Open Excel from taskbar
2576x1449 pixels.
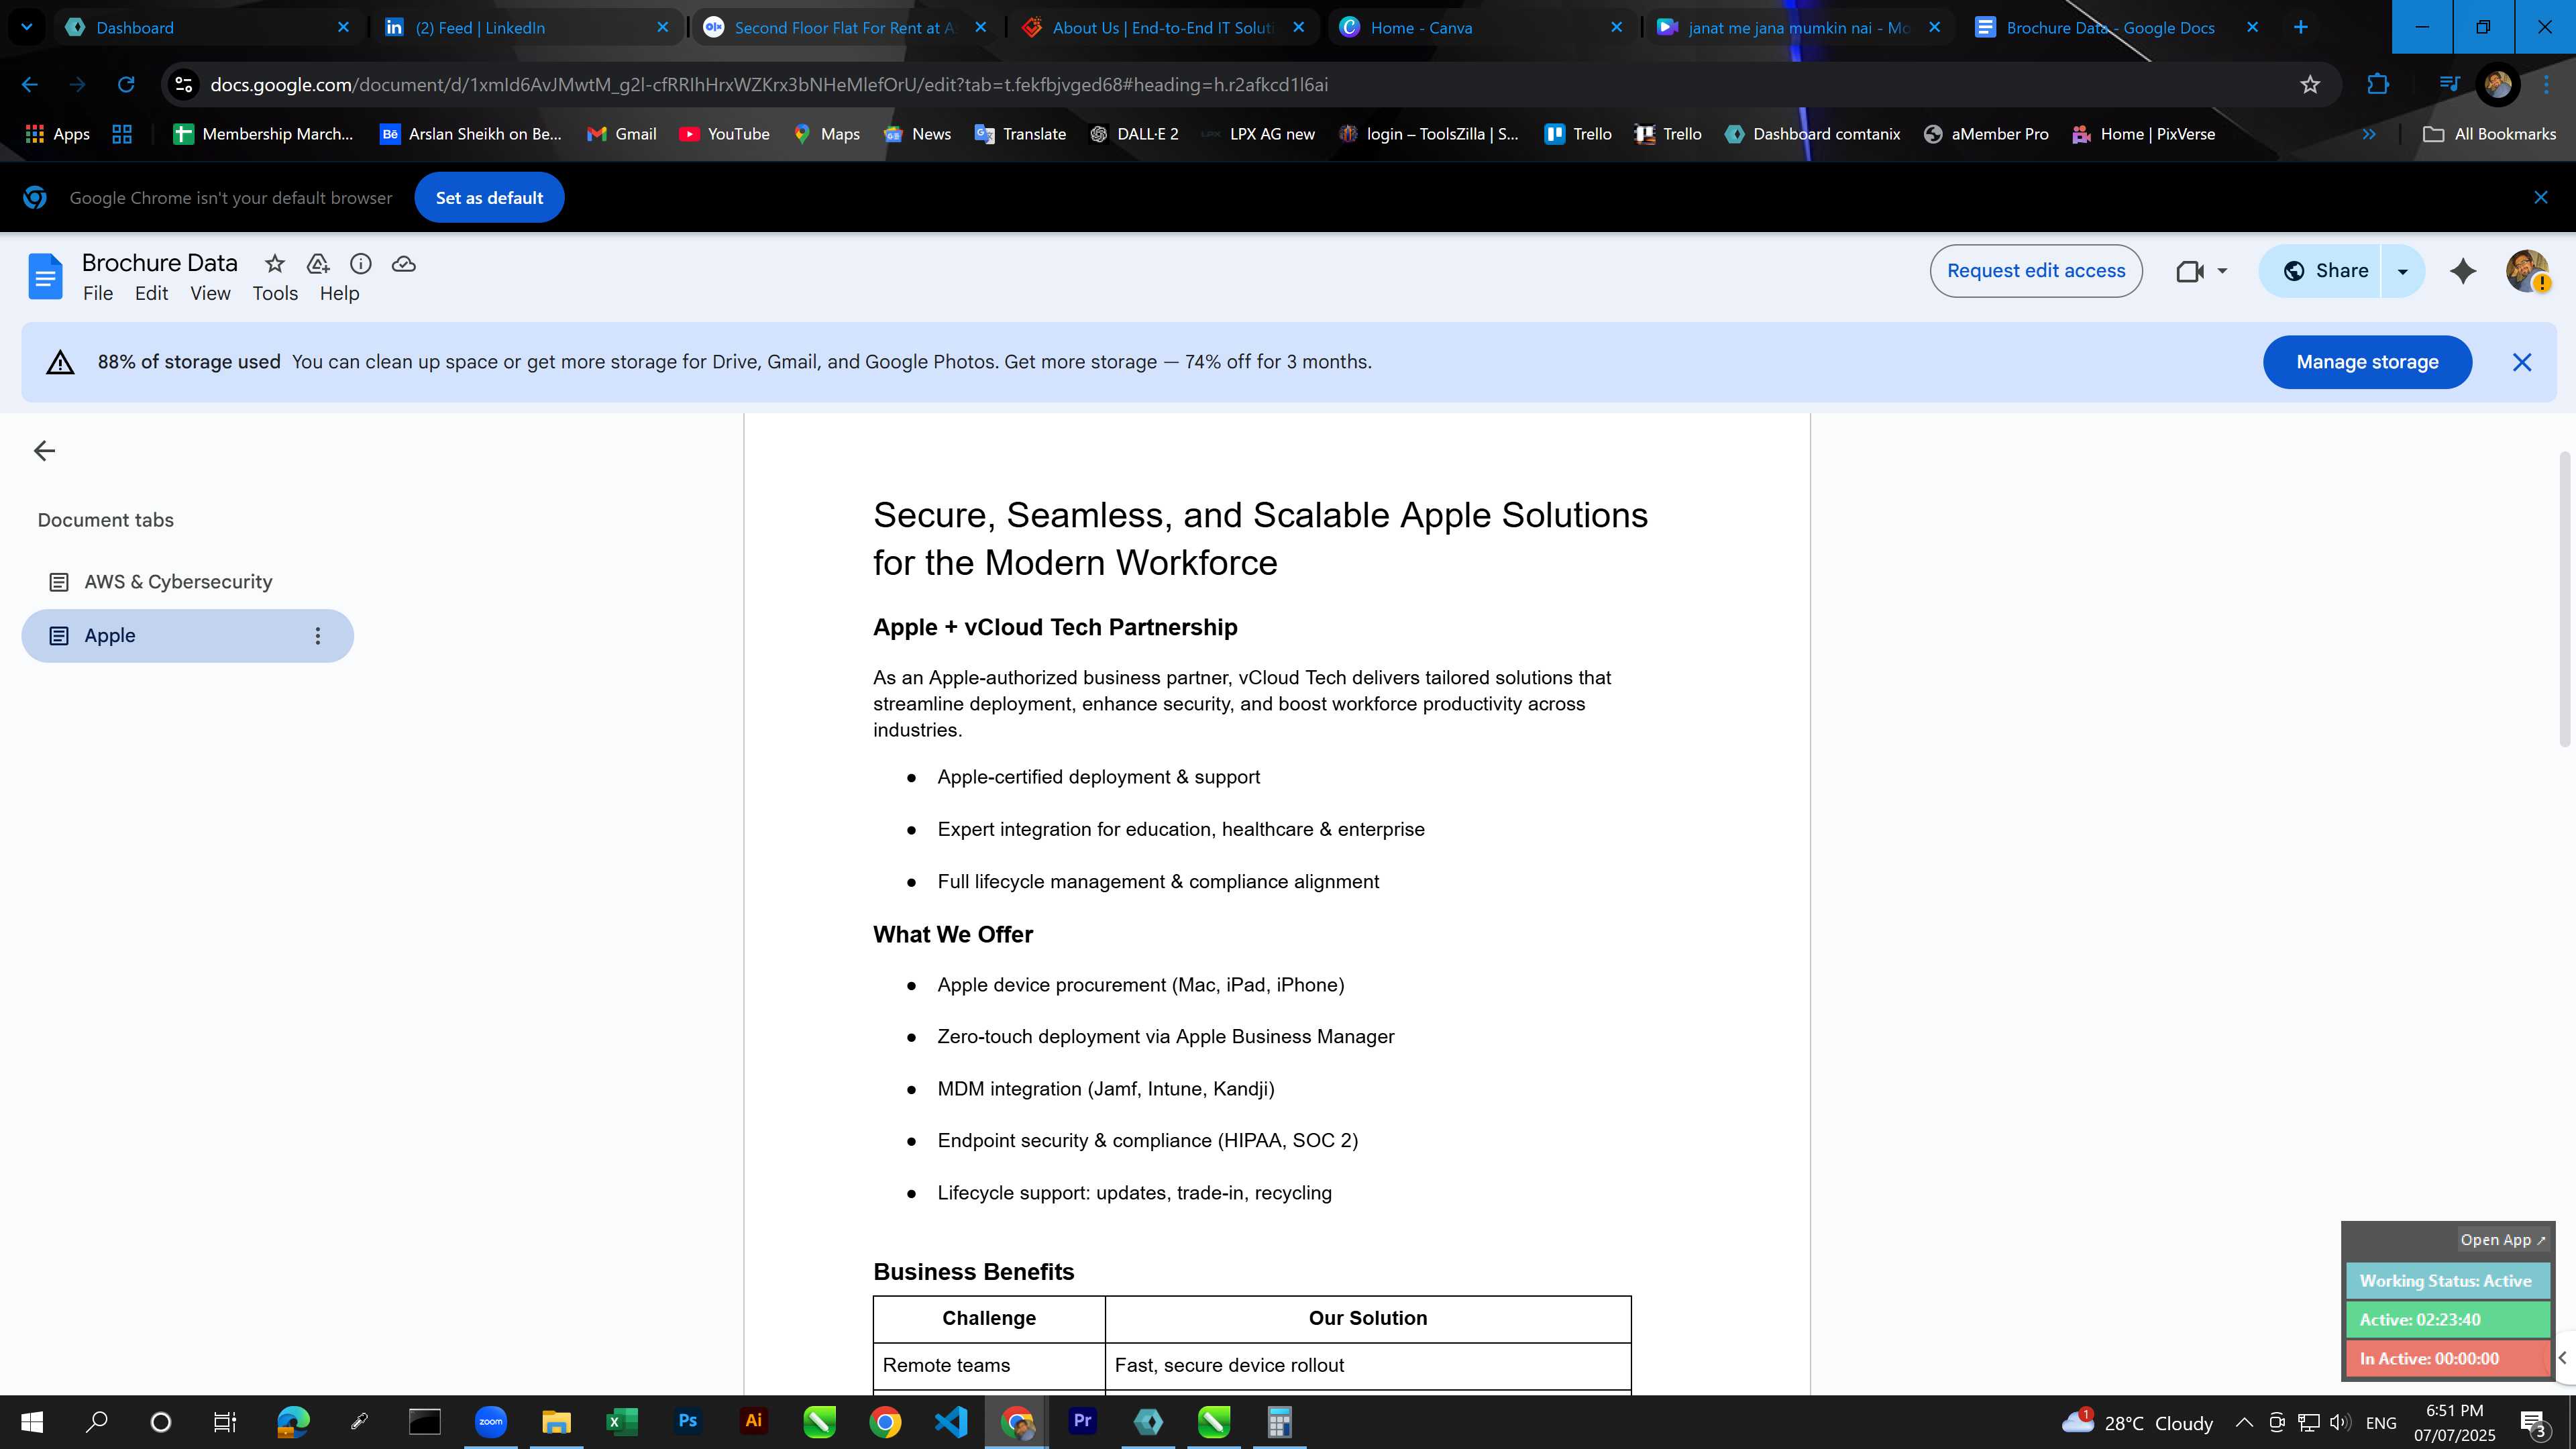tap(622, 1422)
